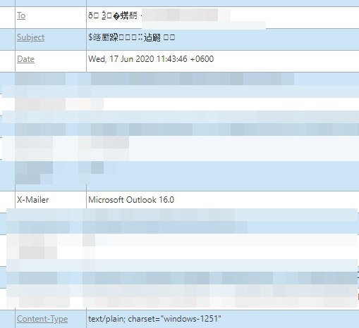Open the Content-Type header link
This screenshot has height=328, width=359.
42,319
